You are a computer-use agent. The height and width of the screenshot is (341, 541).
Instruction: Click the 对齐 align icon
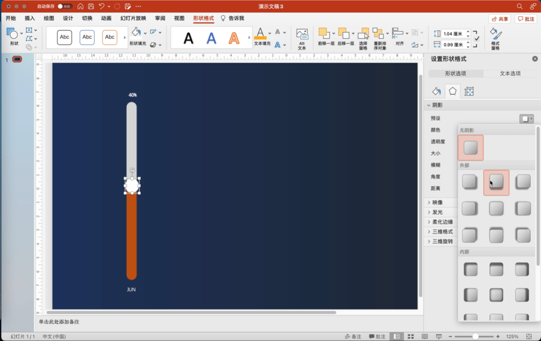(x=398, y=33)
